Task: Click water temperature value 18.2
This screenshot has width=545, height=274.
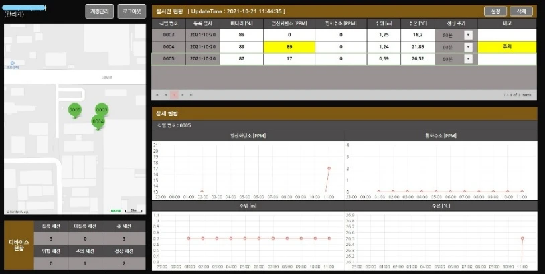Action: [418, 35]
